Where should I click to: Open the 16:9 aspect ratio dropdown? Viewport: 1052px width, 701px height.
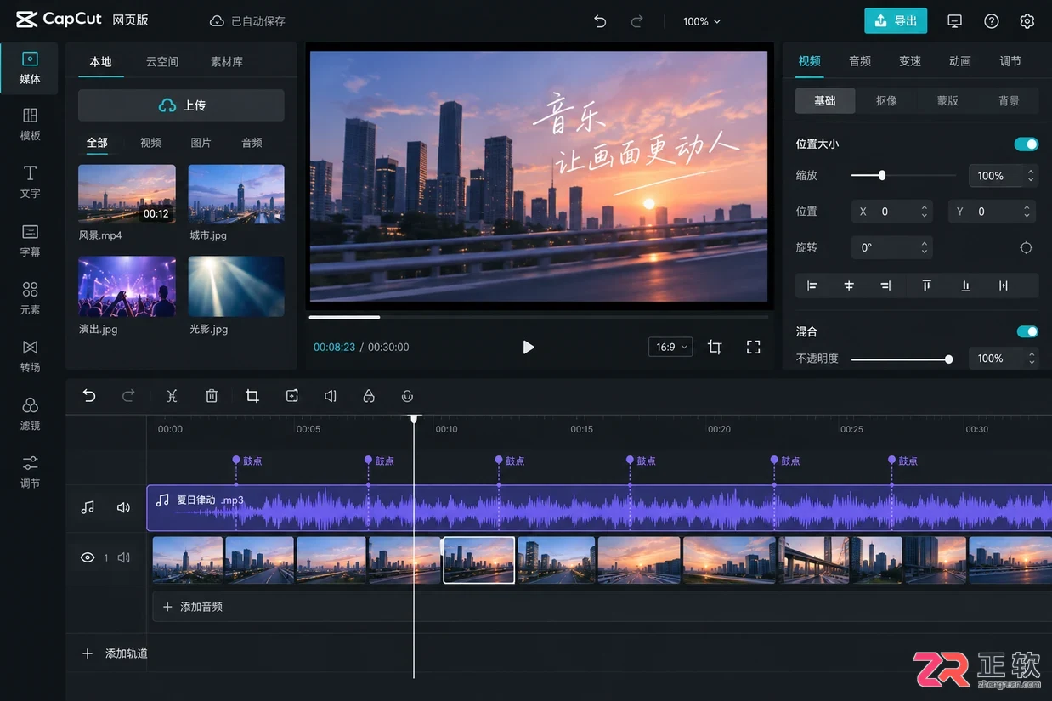tap(670, 347)
